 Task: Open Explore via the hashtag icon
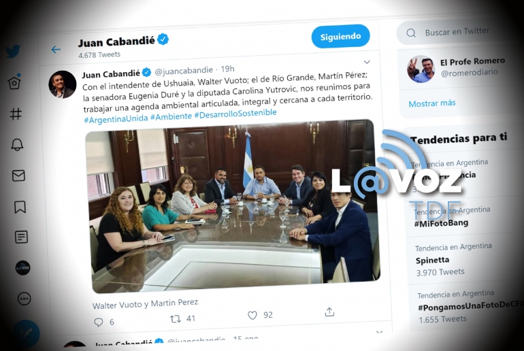[16, 114]
